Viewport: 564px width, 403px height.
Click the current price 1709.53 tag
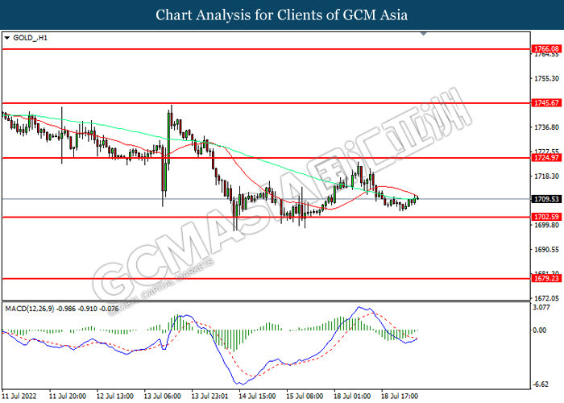pyautogui.click(x=546, y=199)
